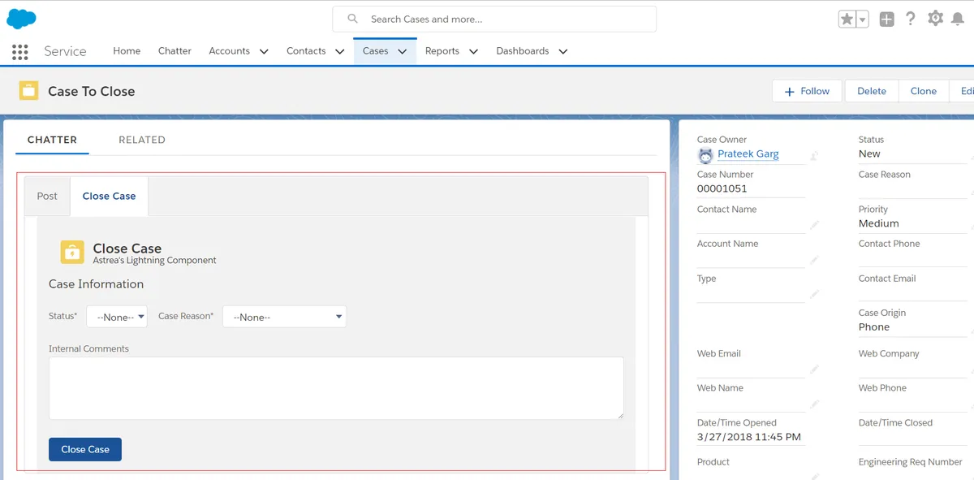Click Prateek Garg's avatar icon
The image size is (974, 480).
point(705,155)
